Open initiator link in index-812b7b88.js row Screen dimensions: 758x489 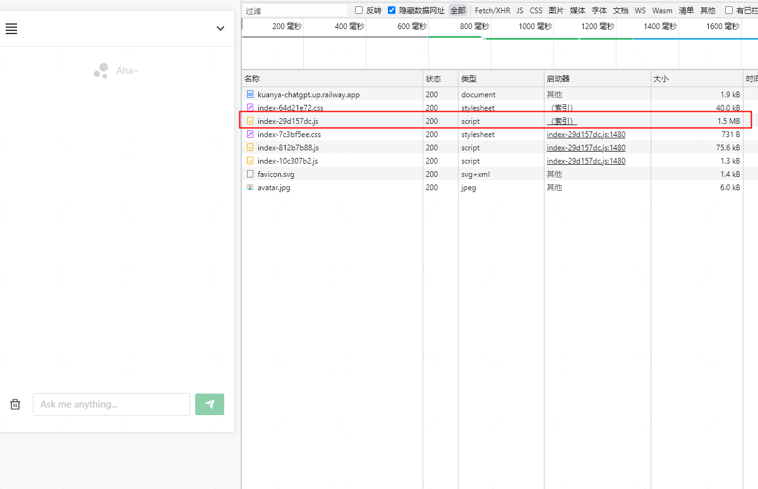(586, 148)
